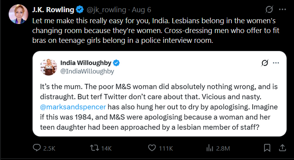Open the reply comment icon
Image resolution: width=294 pixels, height=160 pixels.
pyautogui.click(x=37, y=148)
